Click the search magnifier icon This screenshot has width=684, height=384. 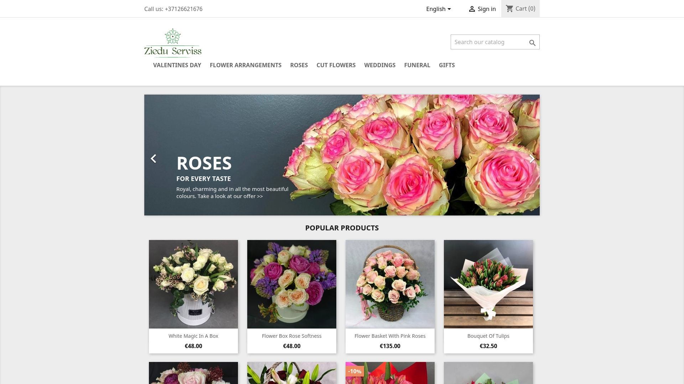point(532,43)
